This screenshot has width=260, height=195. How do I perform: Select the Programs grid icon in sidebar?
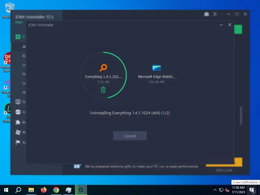tap(18, 37)
